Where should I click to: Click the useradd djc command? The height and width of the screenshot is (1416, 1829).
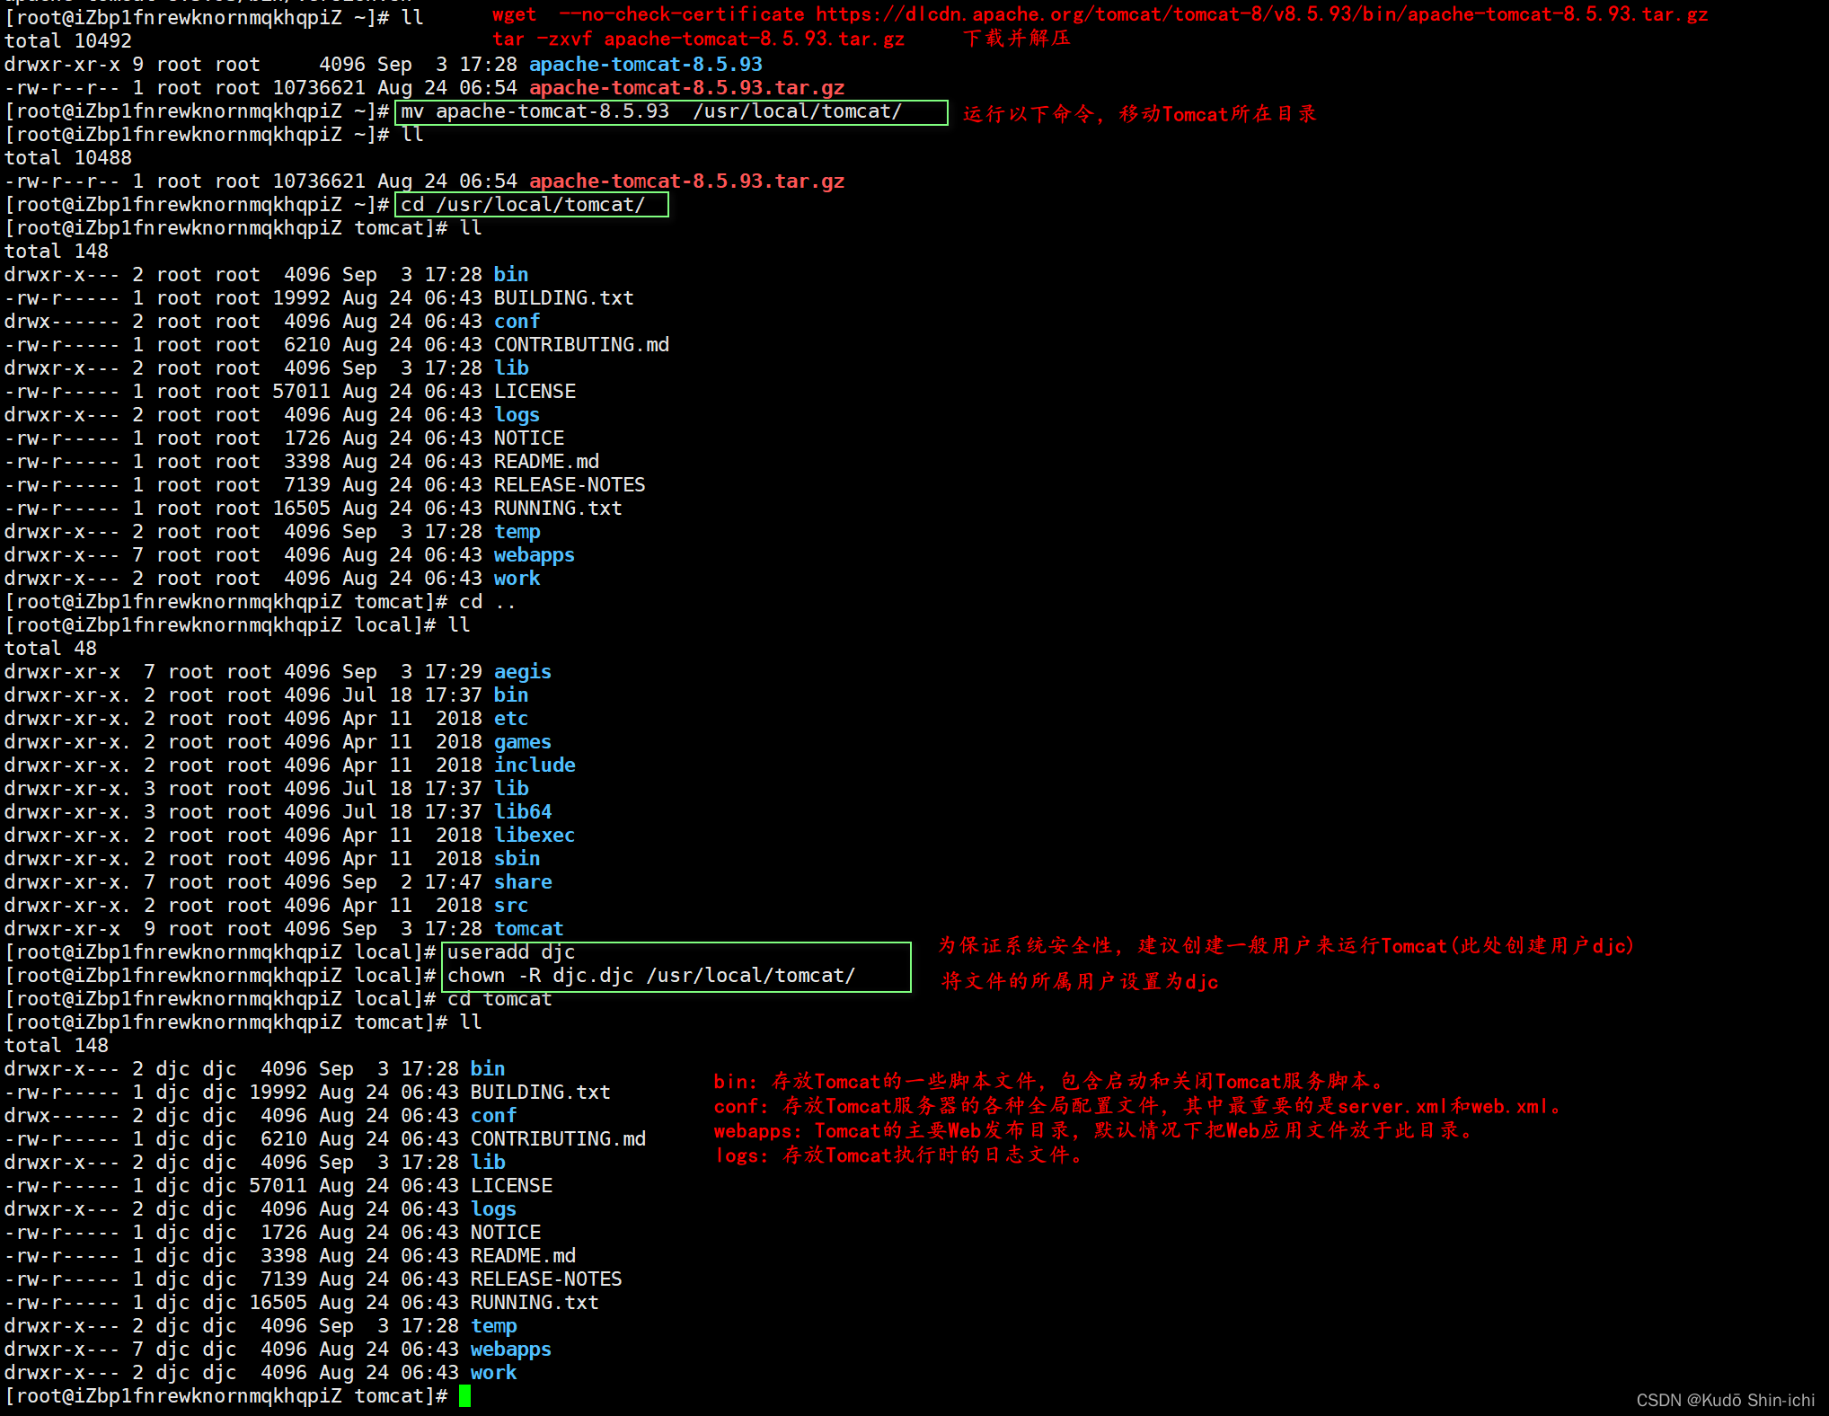point(511,952)
